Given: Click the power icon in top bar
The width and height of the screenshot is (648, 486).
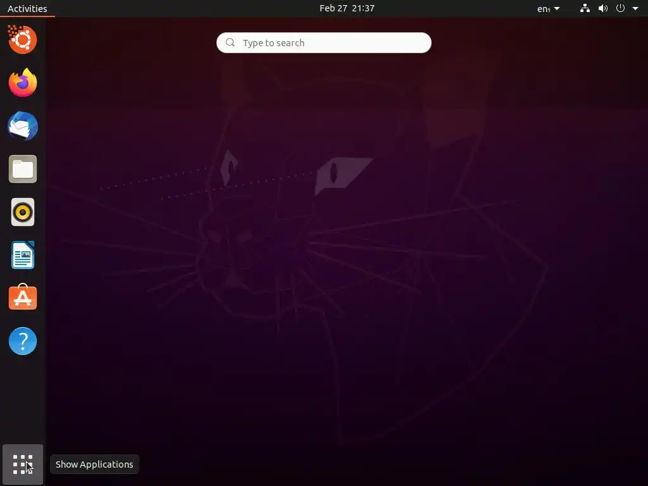Looking at the screenshot, I should click(620, 8).
